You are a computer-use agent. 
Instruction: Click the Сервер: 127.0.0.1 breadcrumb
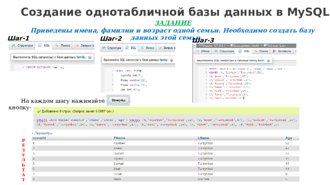[212, 46]
